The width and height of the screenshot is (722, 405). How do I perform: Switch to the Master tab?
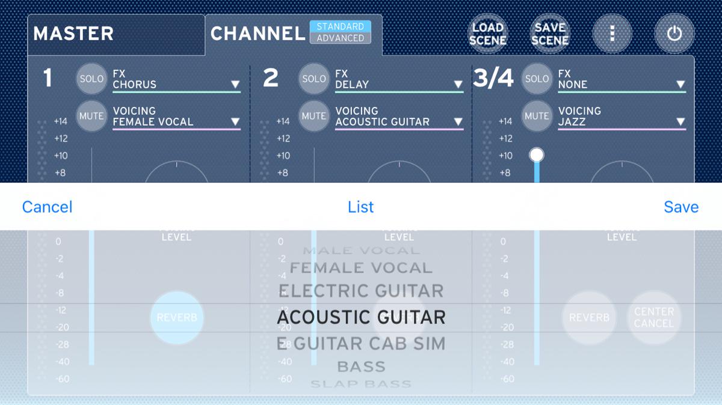116,34
